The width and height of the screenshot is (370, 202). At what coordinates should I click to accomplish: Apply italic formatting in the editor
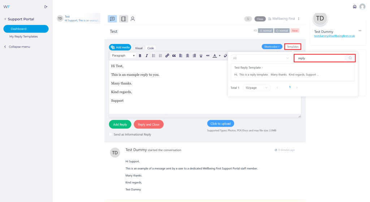[146, 56]
